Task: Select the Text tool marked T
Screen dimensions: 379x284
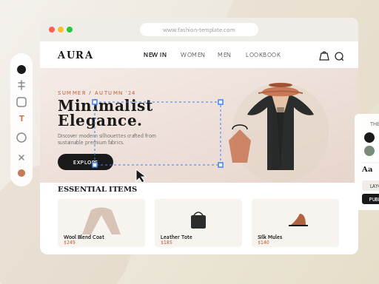Action: (21, 118)
